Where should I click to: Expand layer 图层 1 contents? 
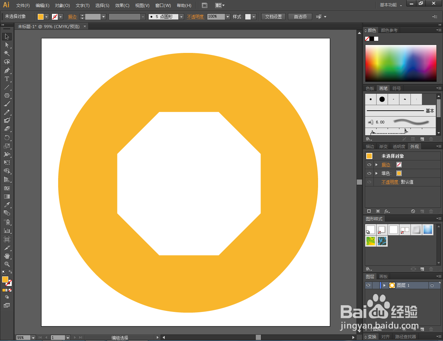point(384,285)
